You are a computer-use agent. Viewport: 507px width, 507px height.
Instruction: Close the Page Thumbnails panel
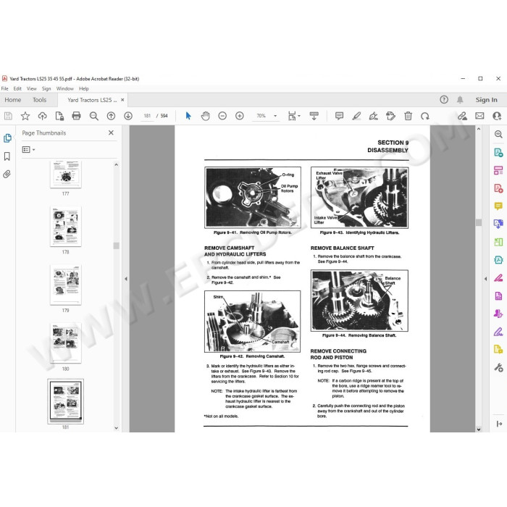111,133
